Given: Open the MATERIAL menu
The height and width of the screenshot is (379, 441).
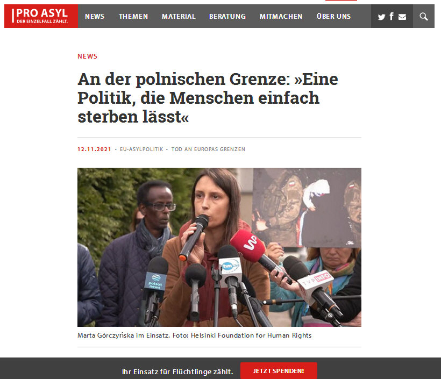Looking at the screenshot, I should tap(179, 17).
